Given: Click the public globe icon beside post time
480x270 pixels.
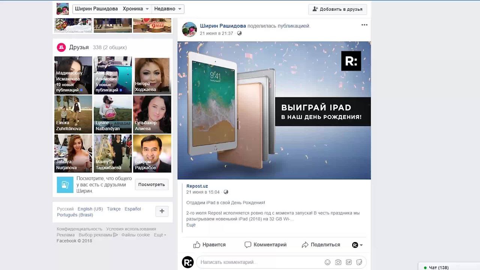Looking at the screenshot, I should [239, 33].
